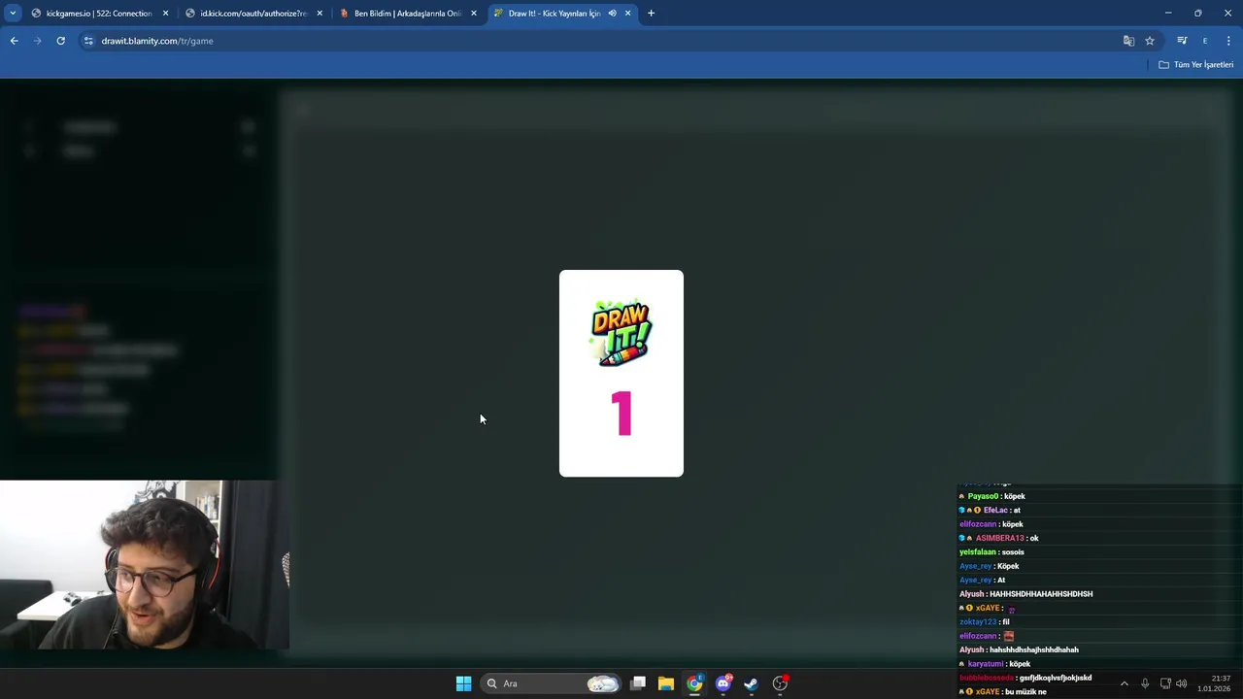Open a new browser tab
This screenshot has width=1243, height=699.
[651, 14]
